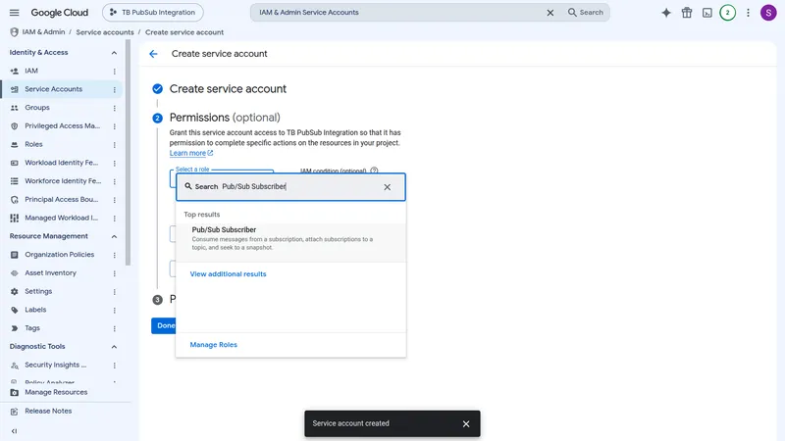The width and height of the screenshot is (785, 441).
Task: Click the sidebar vertical scrollbar
Action: coord(129,153)
